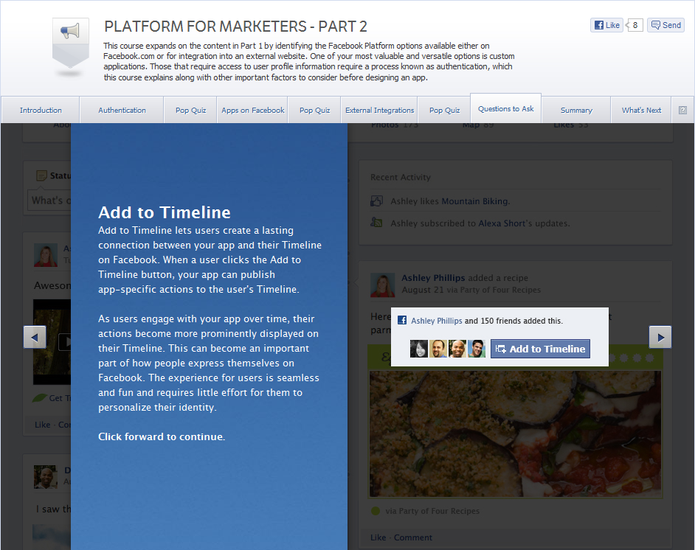Click the green leaf app icon
The width and height of the screenshot is (695, 550).
tap(39, 397)
